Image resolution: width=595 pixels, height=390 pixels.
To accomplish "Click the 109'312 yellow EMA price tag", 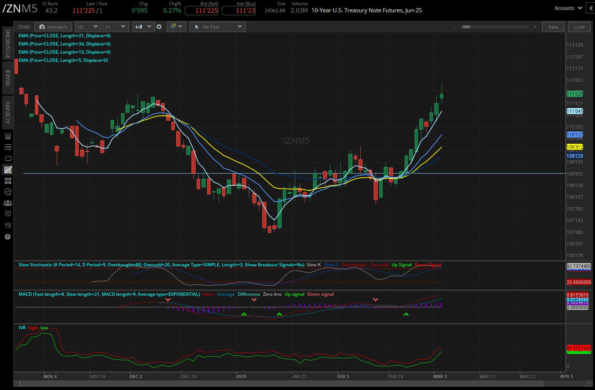I will [x=575, y=147].
